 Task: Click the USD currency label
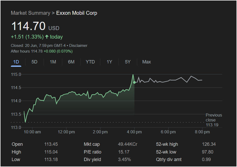pos(54,28)
